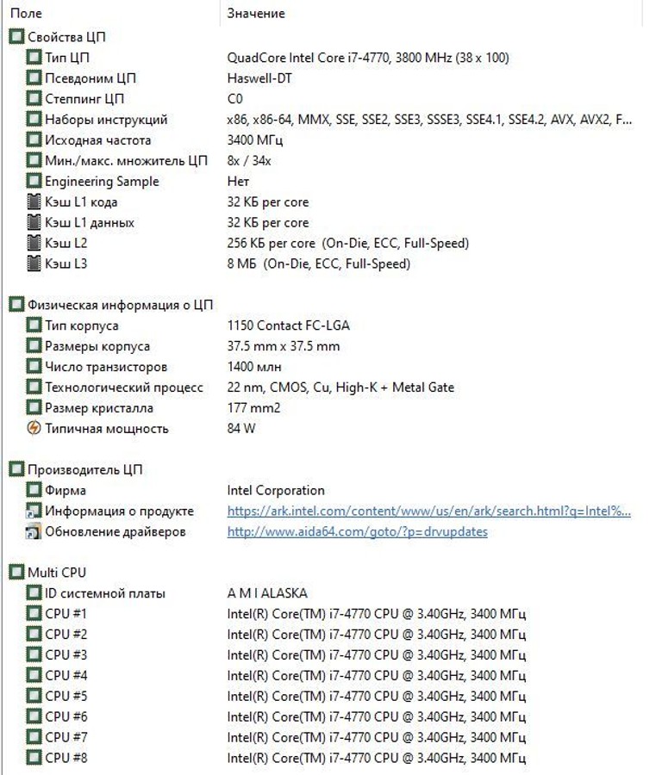
Task: Select the A M I ALASKA board ID
Action: pyautogui.click(x=267, y=593)
